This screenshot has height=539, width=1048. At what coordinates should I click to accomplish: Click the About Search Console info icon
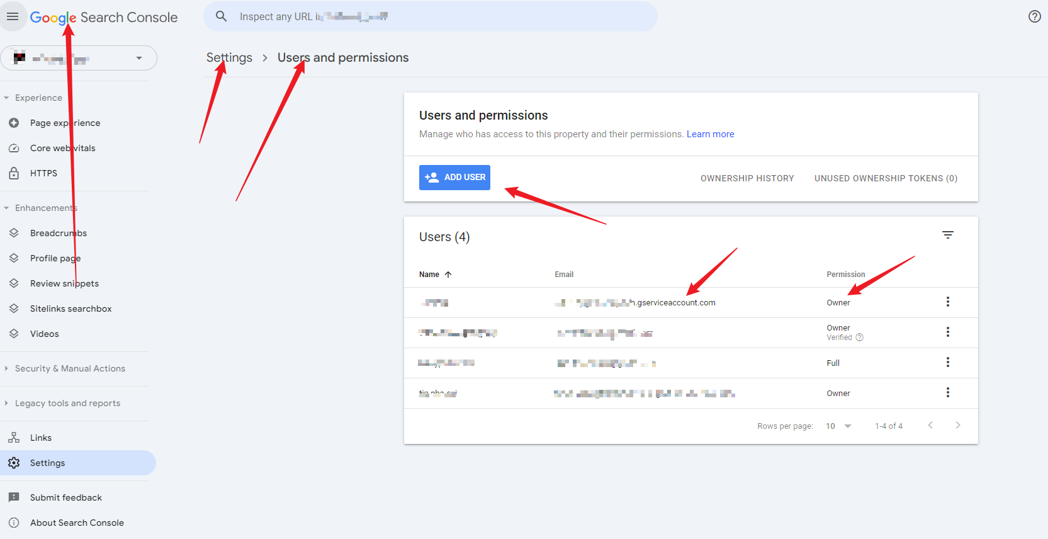(x=14, y=523)
